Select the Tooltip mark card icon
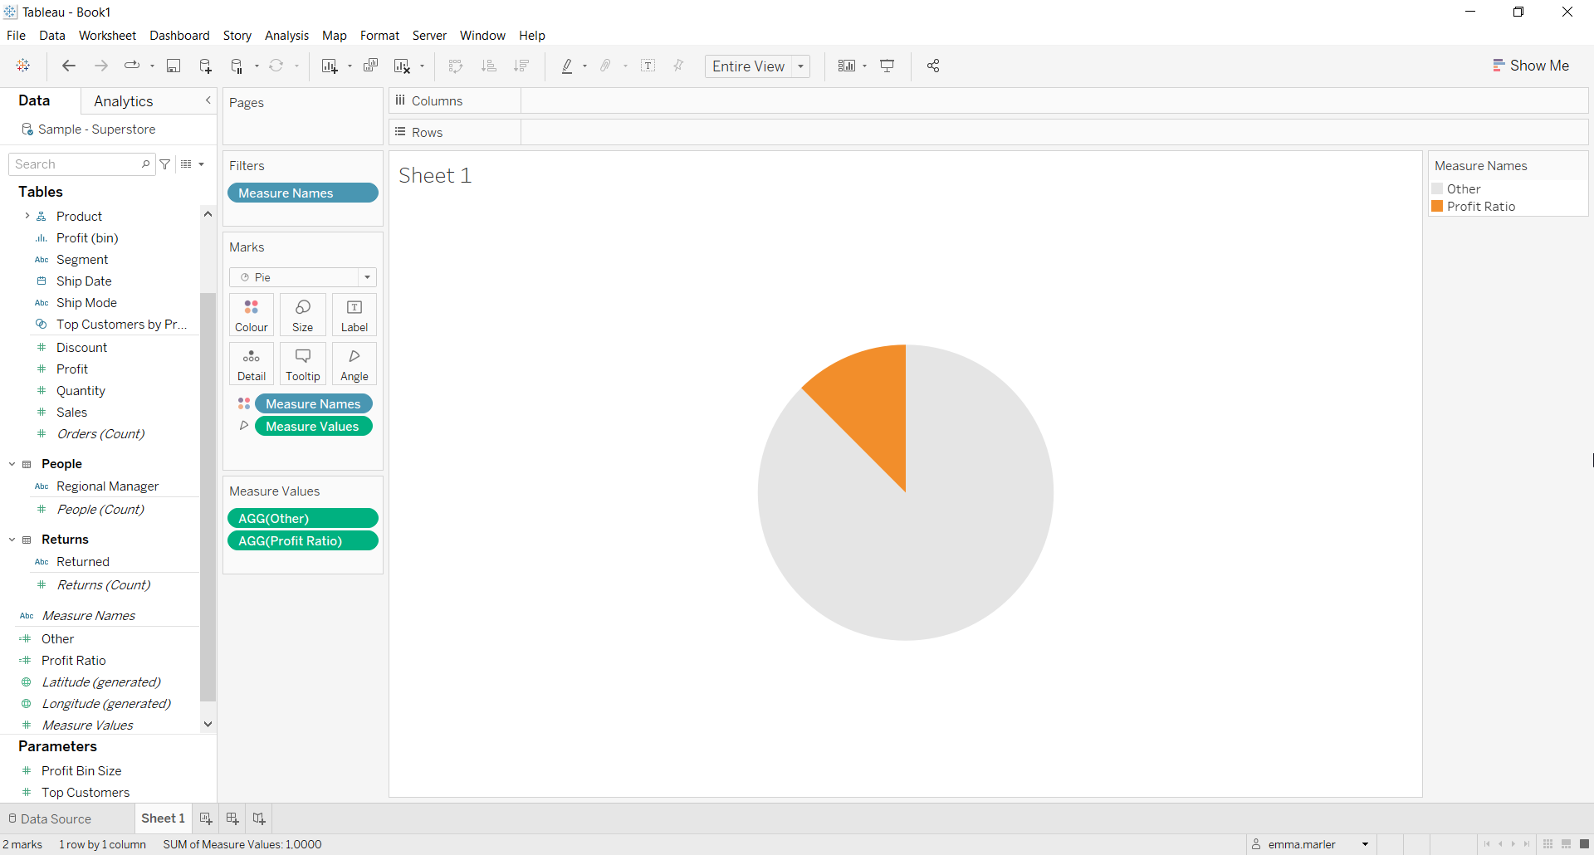The height and width of the screenshot is (855, 1594). click(302, 364)
